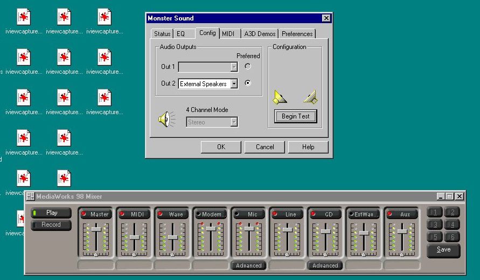Image resolution: width=480 pixels, height=280 pixels.
Task: Click the Begin Test button
Action: (x=295, y=116)
